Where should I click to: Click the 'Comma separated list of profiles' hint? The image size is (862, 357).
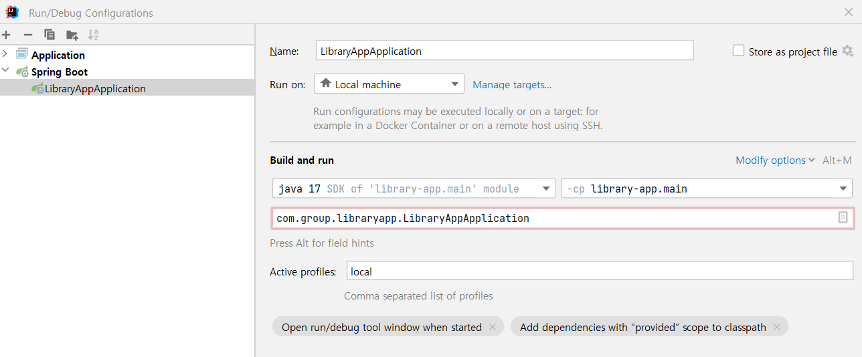coord(418,295)
